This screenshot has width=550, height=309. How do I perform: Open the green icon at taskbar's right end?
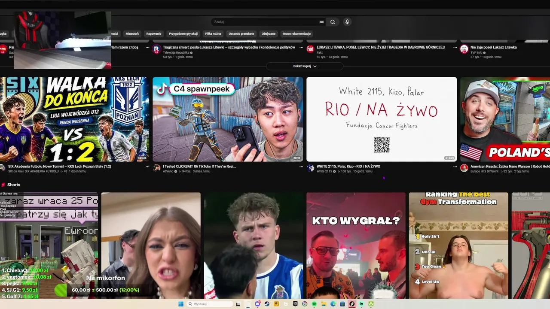click(371, 304)
